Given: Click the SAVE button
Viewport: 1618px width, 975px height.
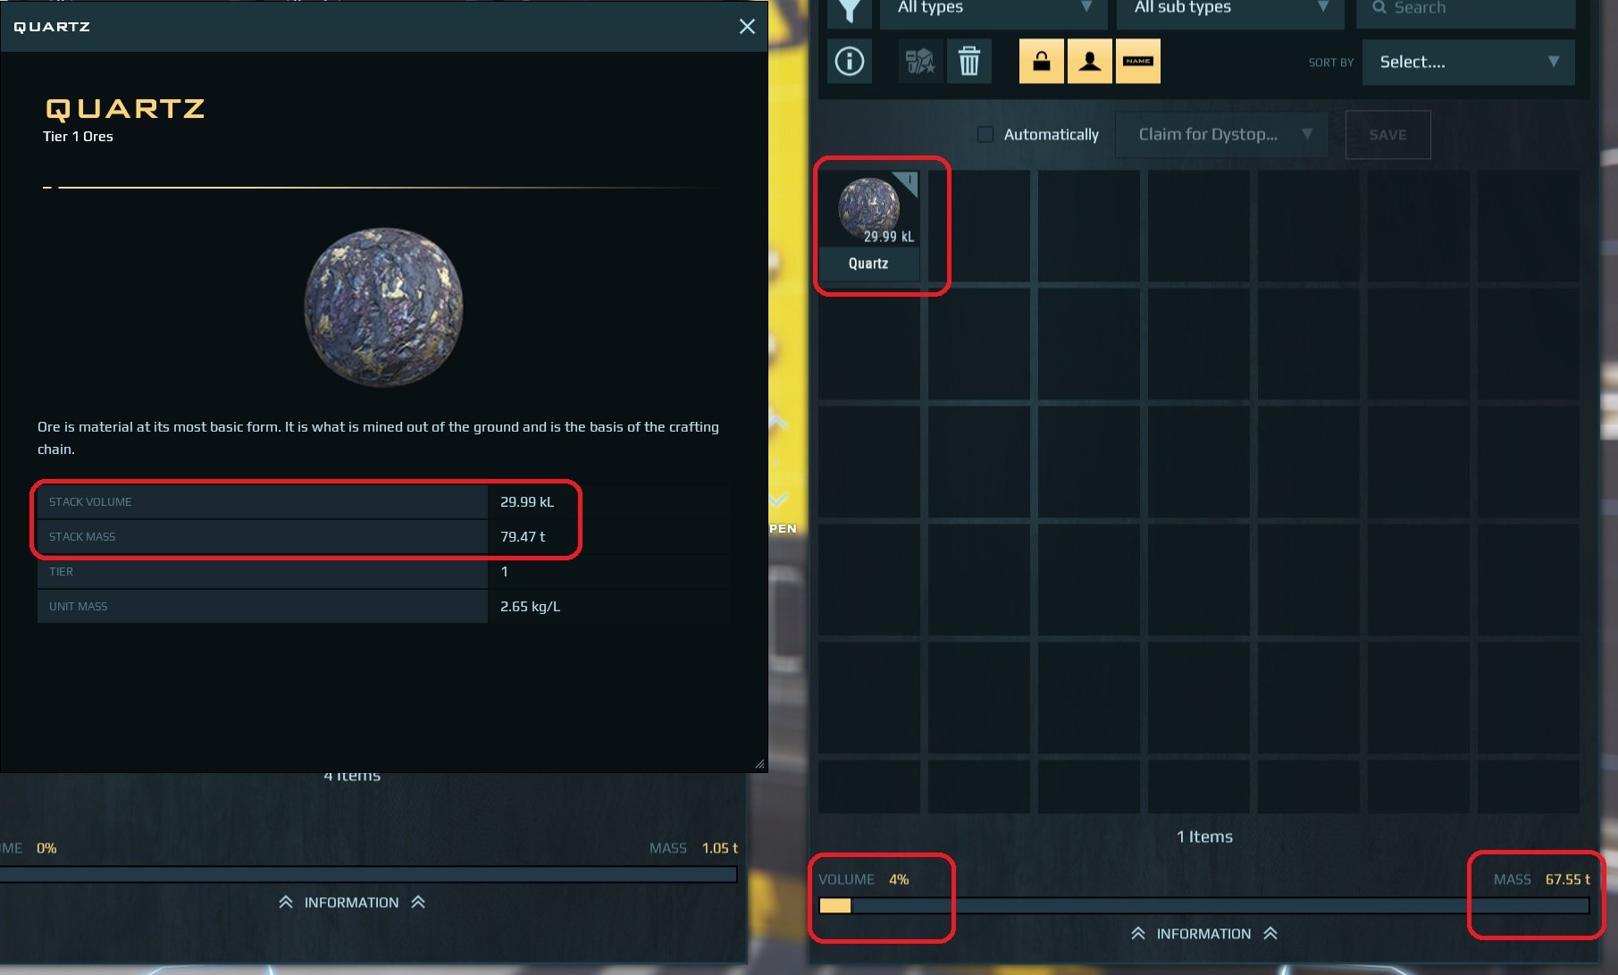Looking at the screenshot, I should click(x=1387, y=135).
